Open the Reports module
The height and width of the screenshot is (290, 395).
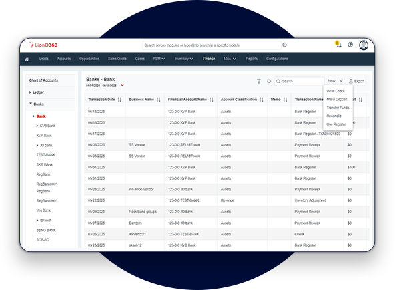(252, 59)
